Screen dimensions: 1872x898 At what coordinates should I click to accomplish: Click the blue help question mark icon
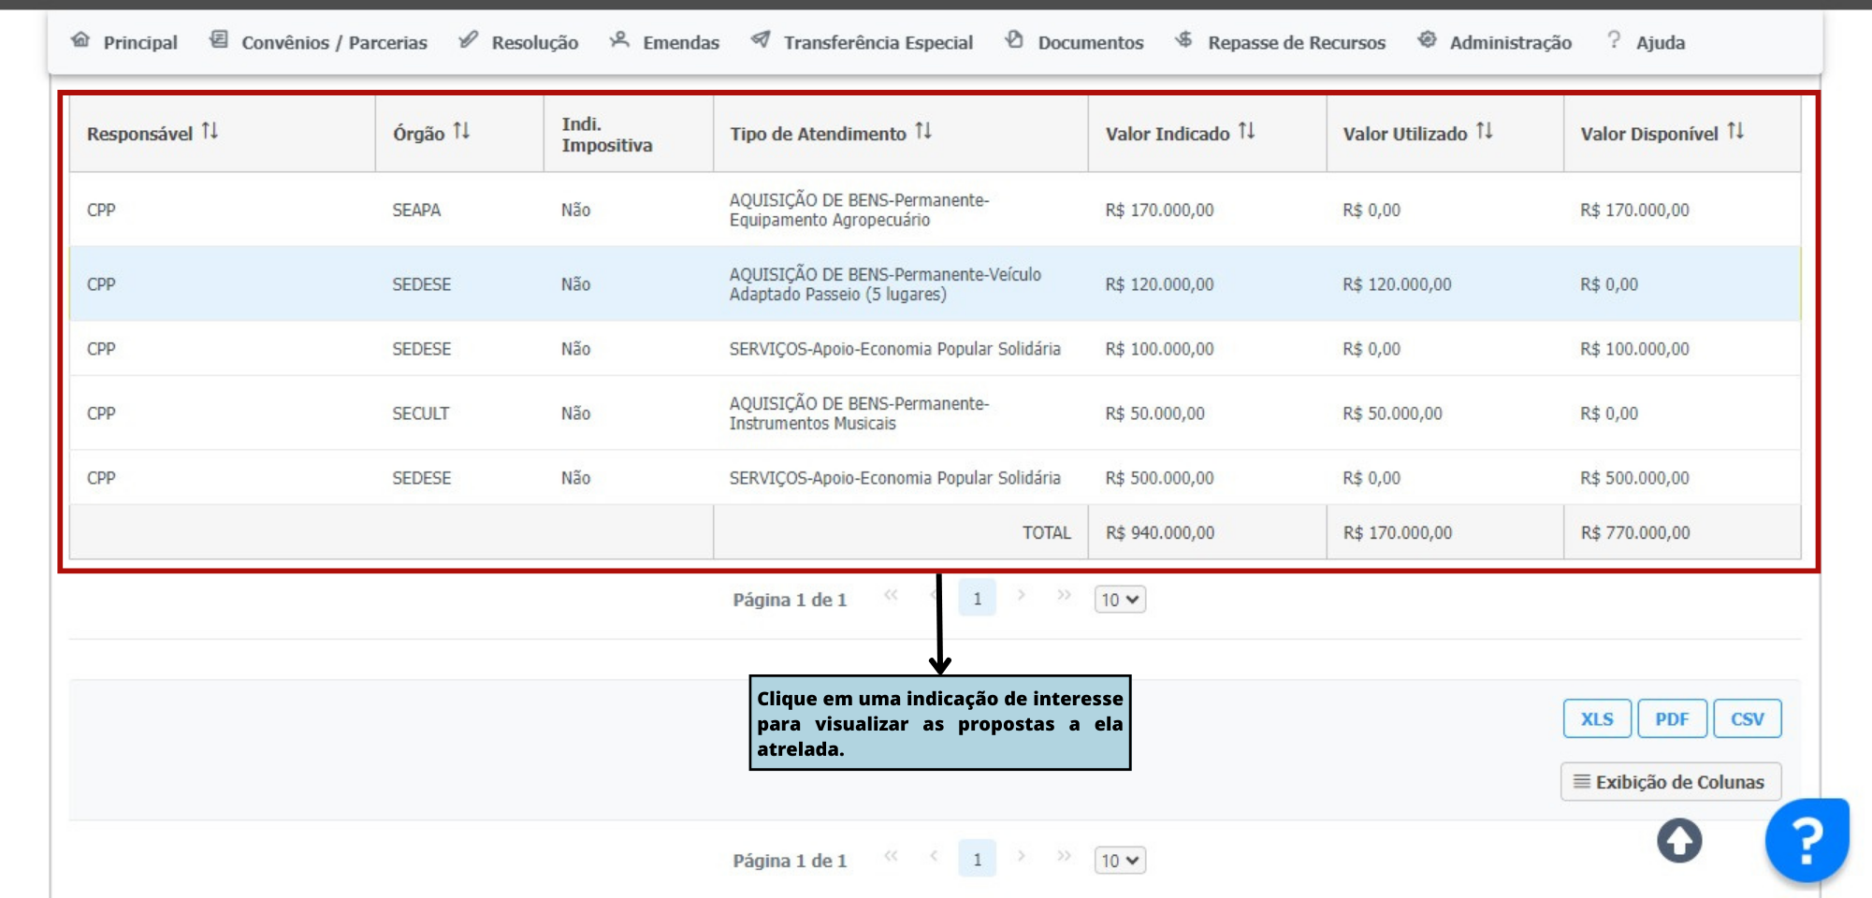click(1807, 839)
